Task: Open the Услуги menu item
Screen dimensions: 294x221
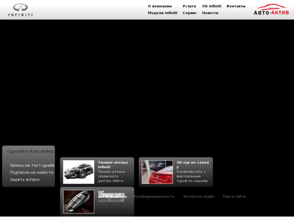Action: click(x=189, y=6)
